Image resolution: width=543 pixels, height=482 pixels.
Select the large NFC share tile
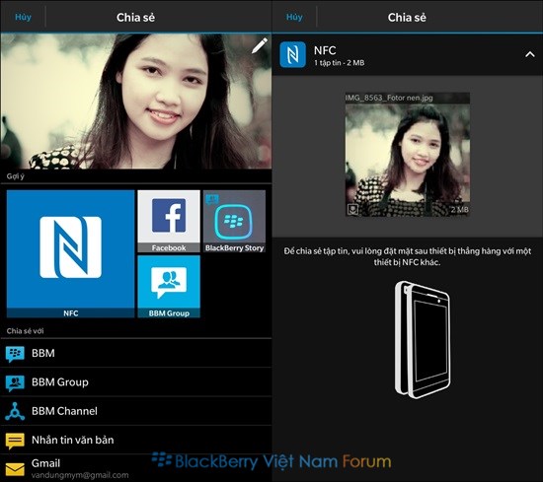(x=71, y=253)
